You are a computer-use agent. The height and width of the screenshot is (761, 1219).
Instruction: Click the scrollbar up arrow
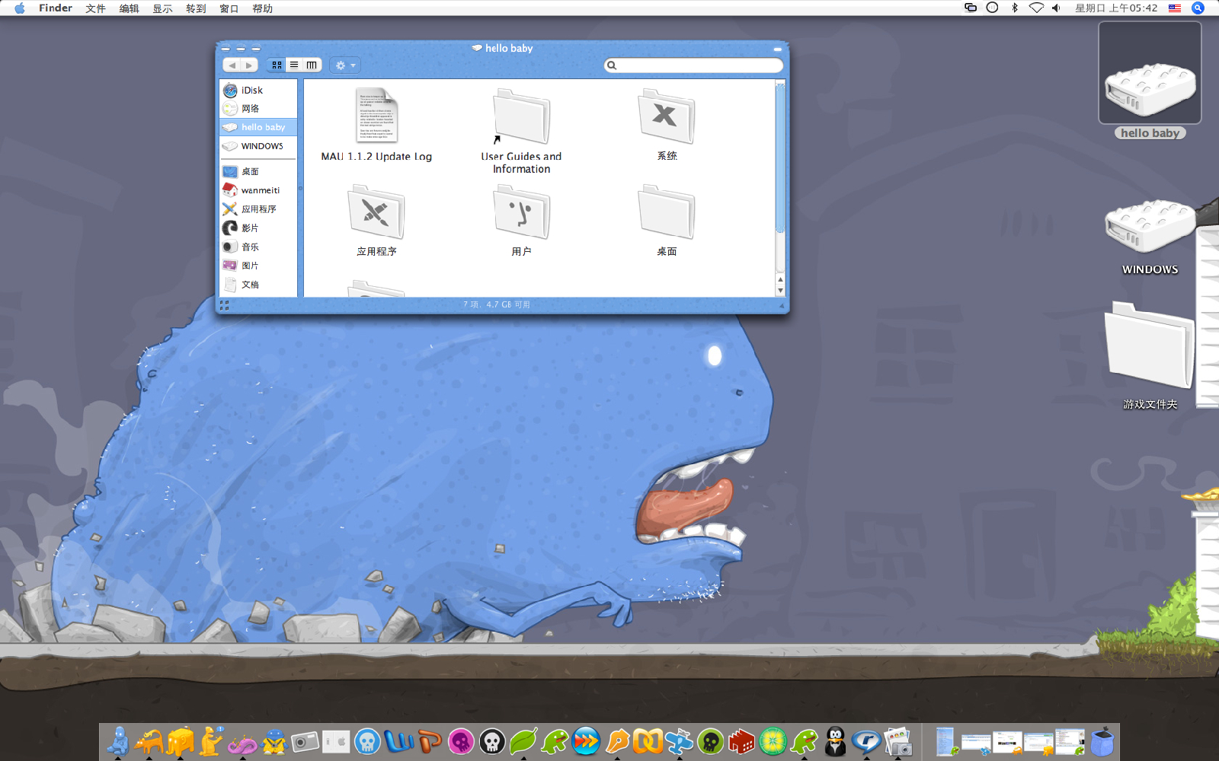point(780,279)
